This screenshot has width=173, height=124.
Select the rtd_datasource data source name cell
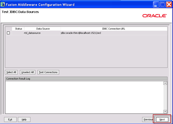(42, 33)
